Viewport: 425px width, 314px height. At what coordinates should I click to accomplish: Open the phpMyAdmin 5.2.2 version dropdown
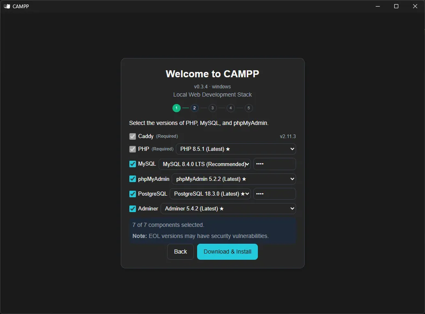(234, 179)
